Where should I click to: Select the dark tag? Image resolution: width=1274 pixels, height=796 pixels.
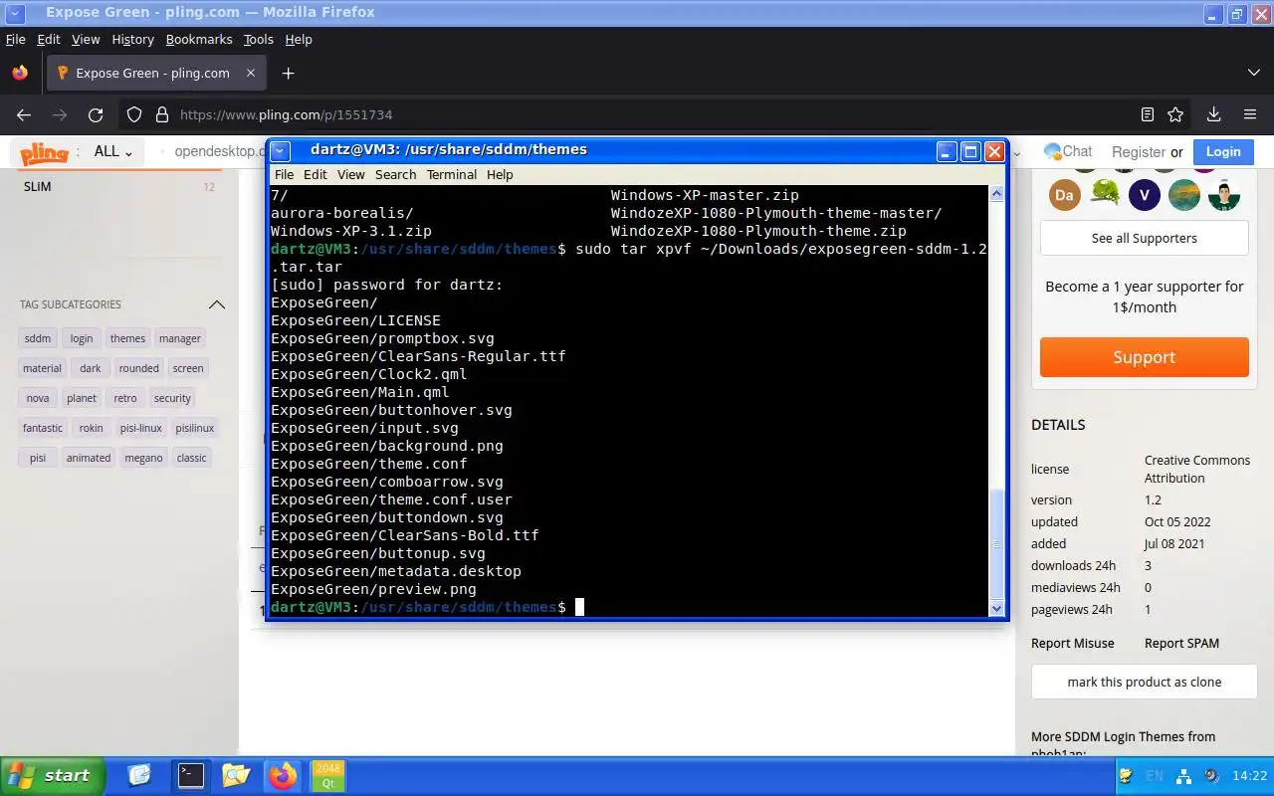pos(91,368)
